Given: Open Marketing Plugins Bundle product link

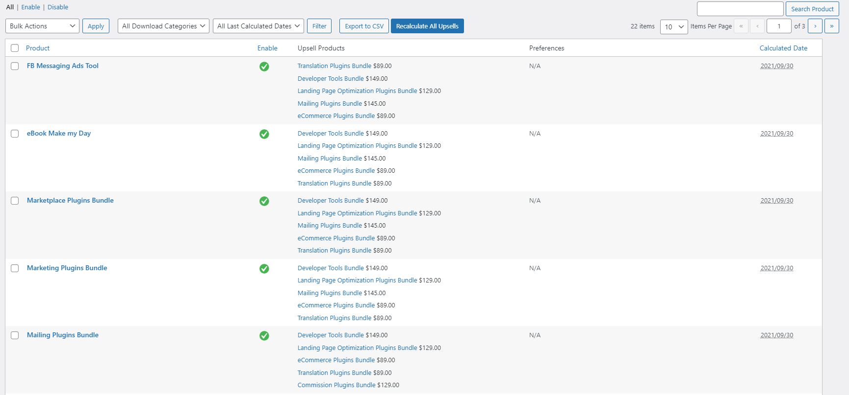Looking at the screenshot, I should [67, 268].
